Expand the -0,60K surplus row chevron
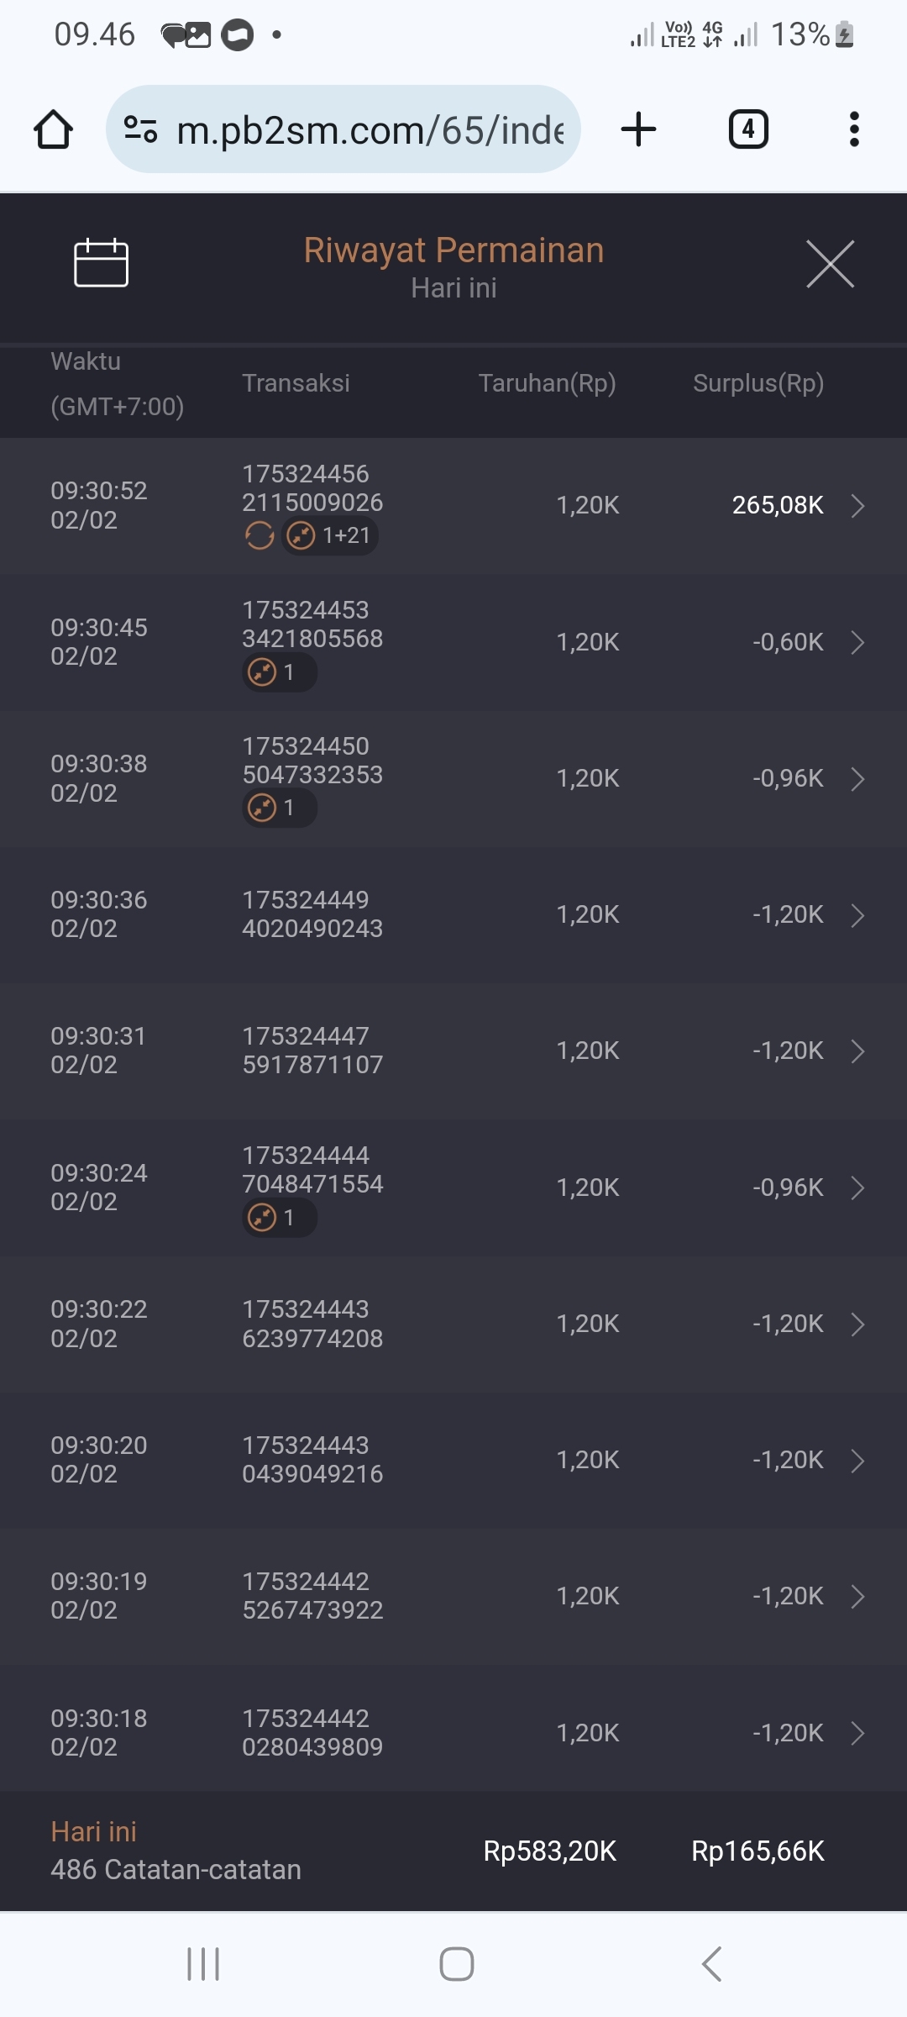The width and height of the screenshot is (907, 2017). point(857,643)
